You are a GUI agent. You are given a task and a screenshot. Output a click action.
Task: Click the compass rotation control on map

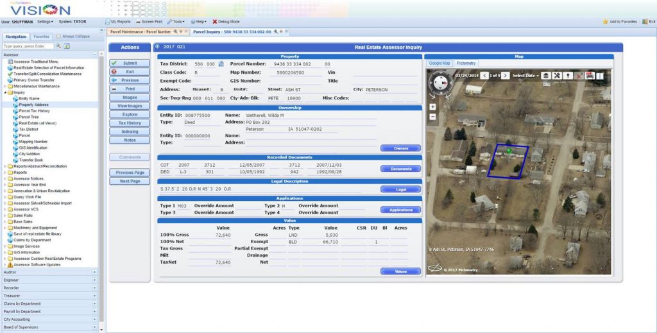(439, 83)
